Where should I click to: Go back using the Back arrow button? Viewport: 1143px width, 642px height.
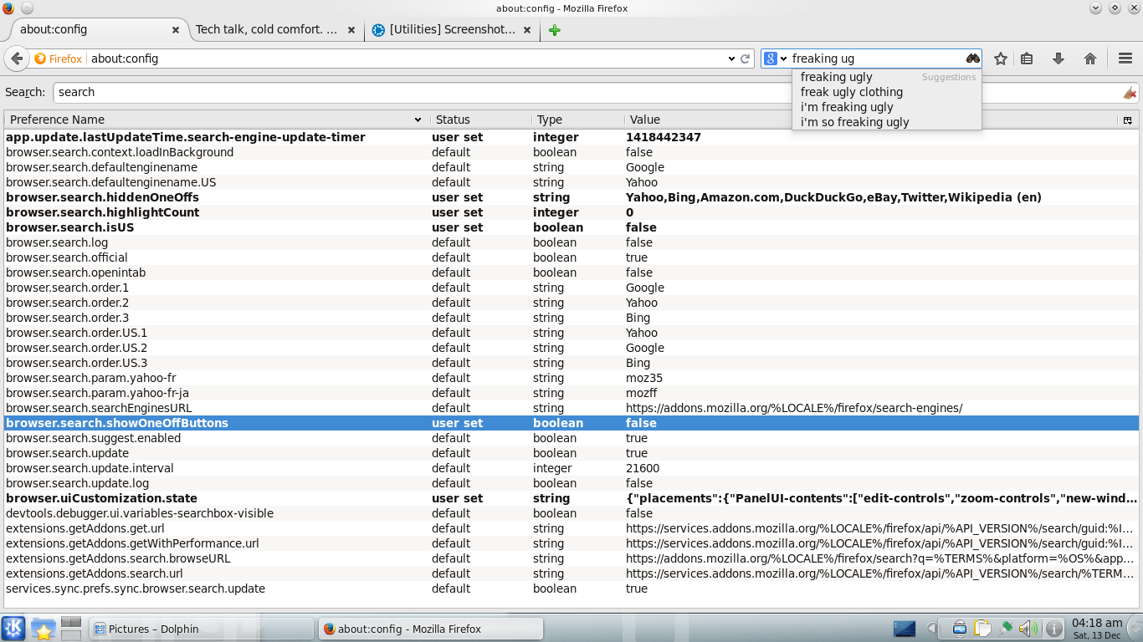pos(16,59)
